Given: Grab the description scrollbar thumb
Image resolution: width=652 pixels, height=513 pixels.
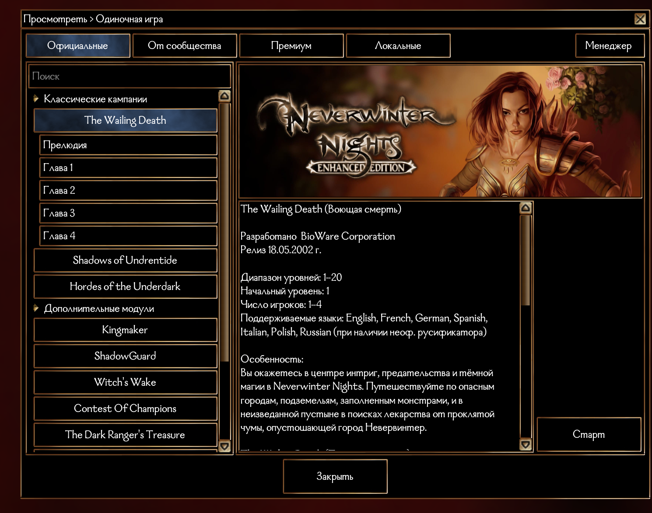Looking at the screenshot, I should click(x=526, y=260).
